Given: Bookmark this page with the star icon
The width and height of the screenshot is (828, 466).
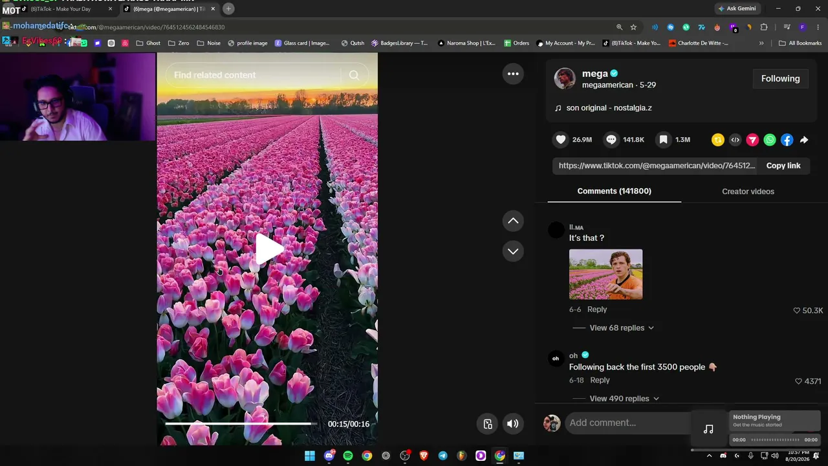Looking at the screenshot, I should pos(633,27).
